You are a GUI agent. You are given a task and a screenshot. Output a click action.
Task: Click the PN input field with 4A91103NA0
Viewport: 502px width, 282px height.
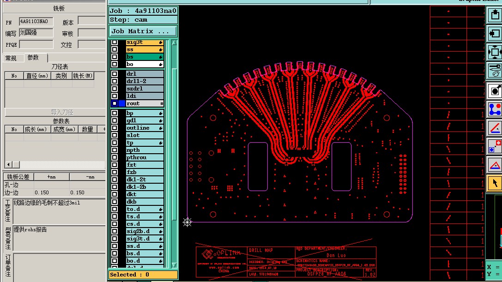click(36, 21)
